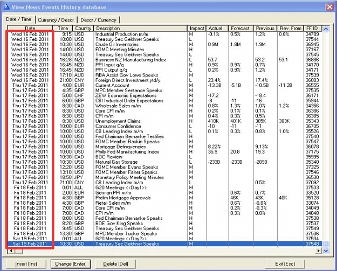The image size is (337, 271).
Task: Click the Previous column header
Action: (x=265, y=29)
